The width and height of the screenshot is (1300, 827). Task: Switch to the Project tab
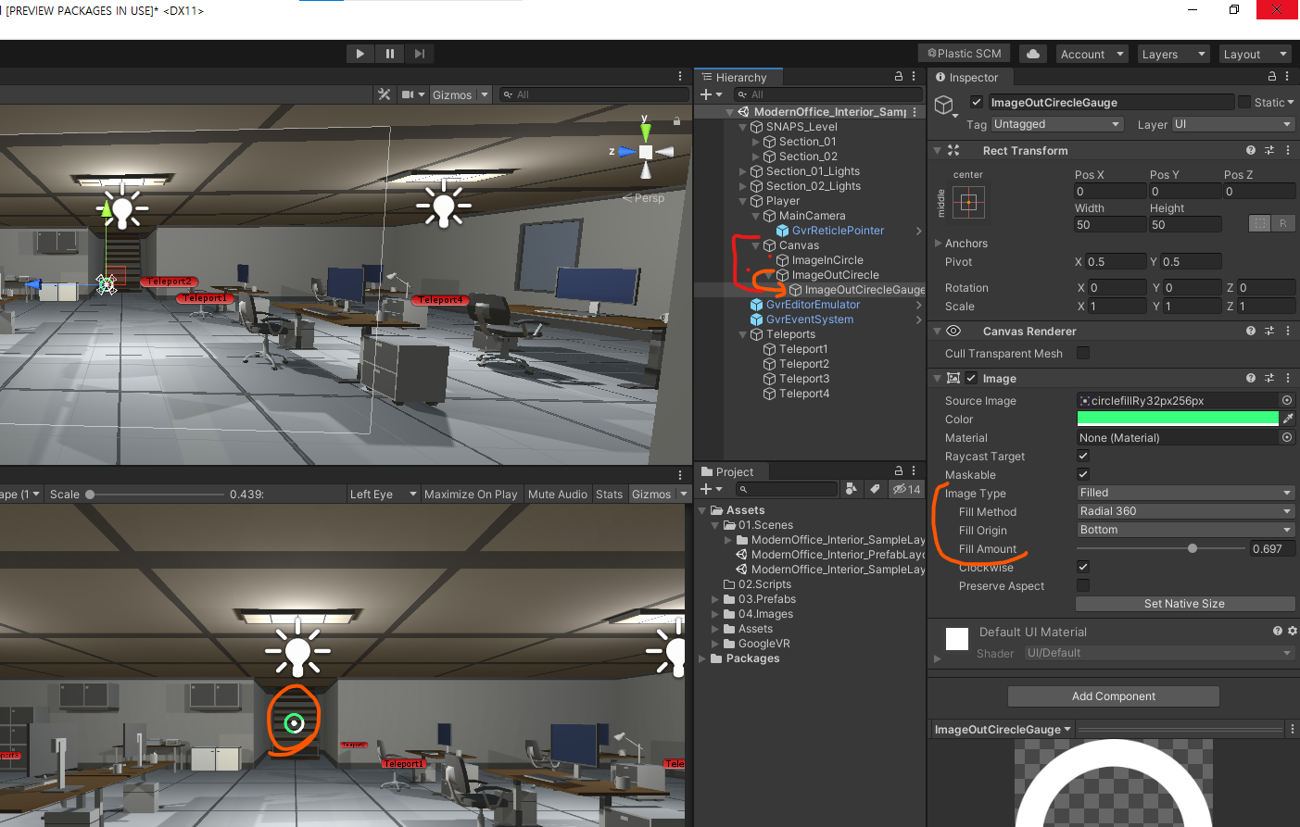click(x=733, y=472)
